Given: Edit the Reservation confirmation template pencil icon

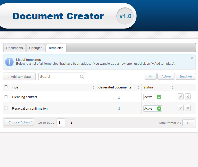Looking at the screenshot, I should tap(181, 108).
